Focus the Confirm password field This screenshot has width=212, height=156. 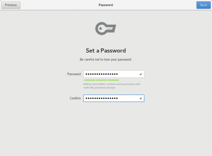(114, 98)
